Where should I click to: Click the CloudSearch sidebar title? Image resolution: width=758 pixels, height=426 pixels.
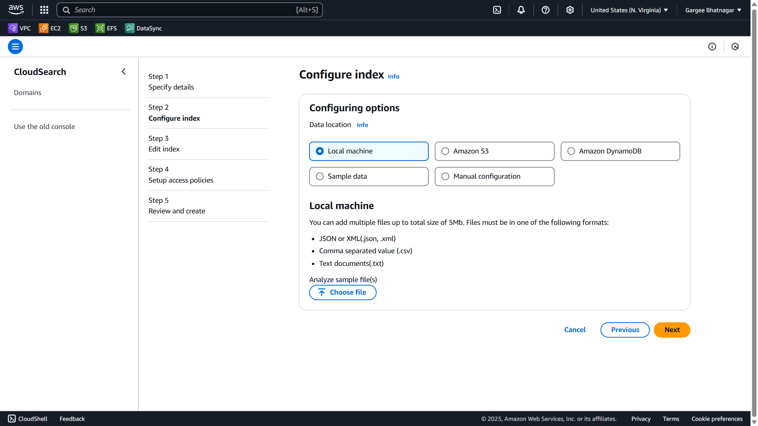pyautogui.click(x=40, y=72)
